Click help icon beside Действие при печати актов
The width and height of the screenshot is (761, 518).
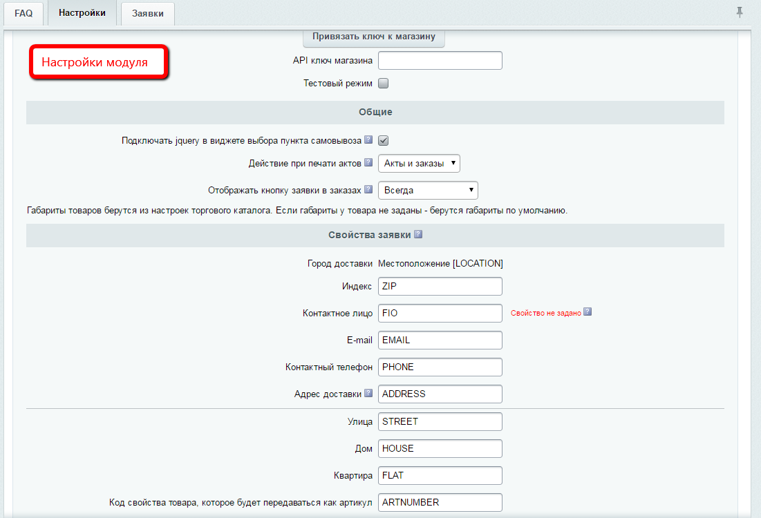coord(368,163)
